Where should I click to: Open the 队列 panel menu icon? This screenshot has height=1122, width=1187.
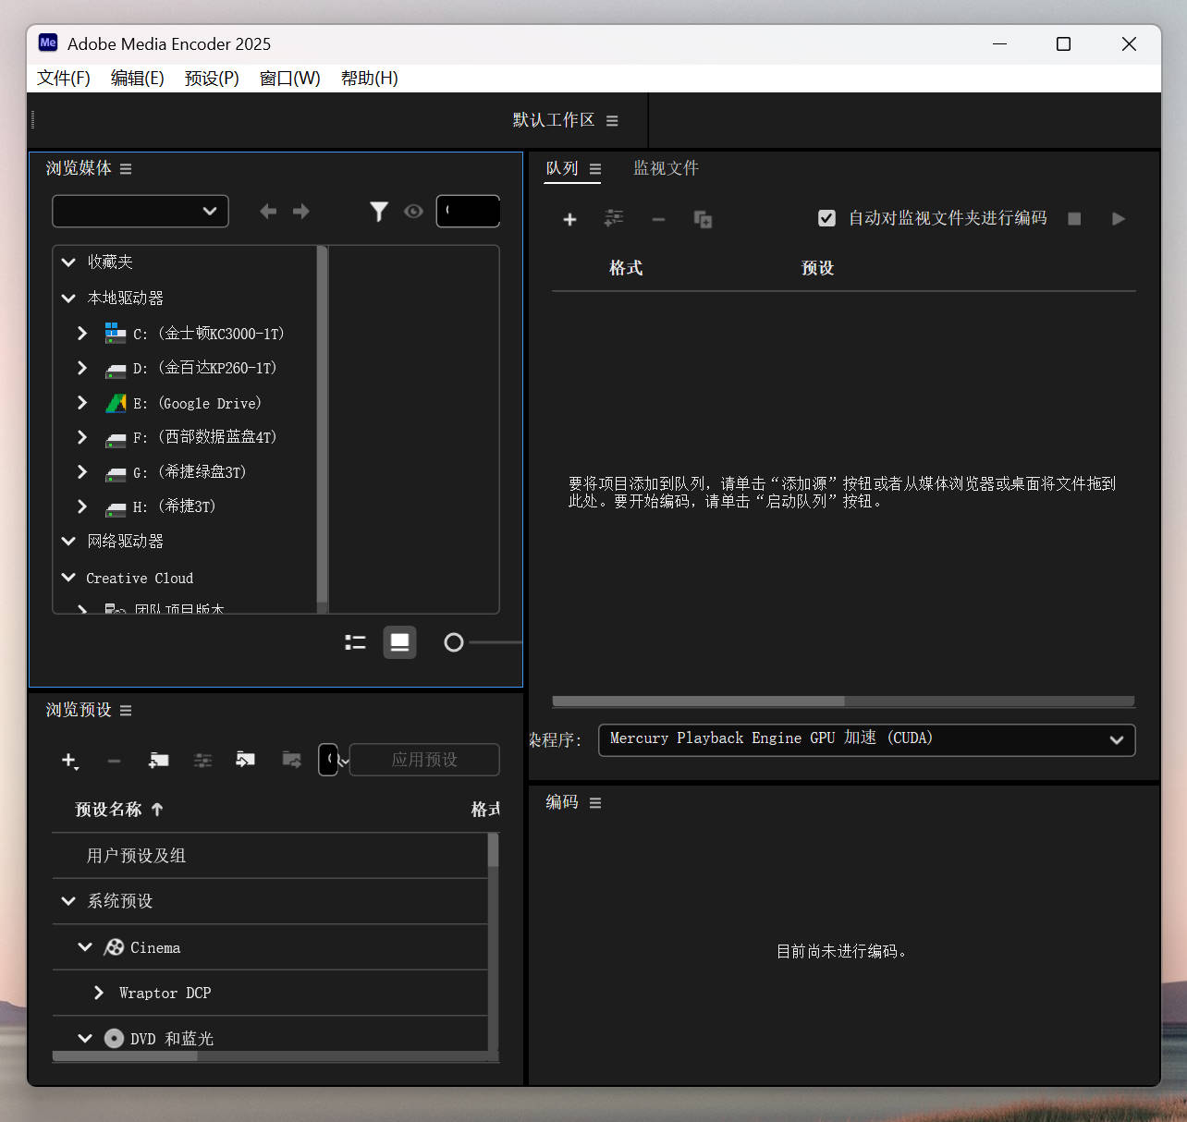click(595, 169)
